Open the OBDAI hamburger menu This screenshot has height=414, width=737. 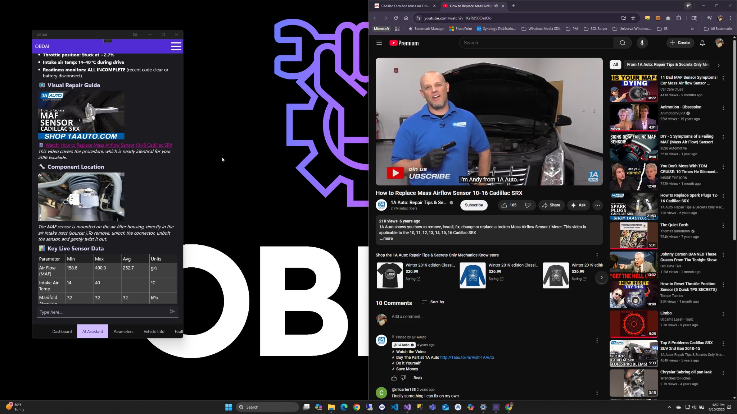click(x=176, y=46)
